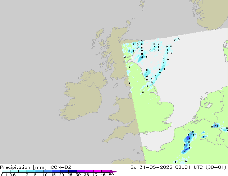Screen dimensions: 228x176
Task: Click the 35–40 mm violet swatch
Action: (89, 171)
